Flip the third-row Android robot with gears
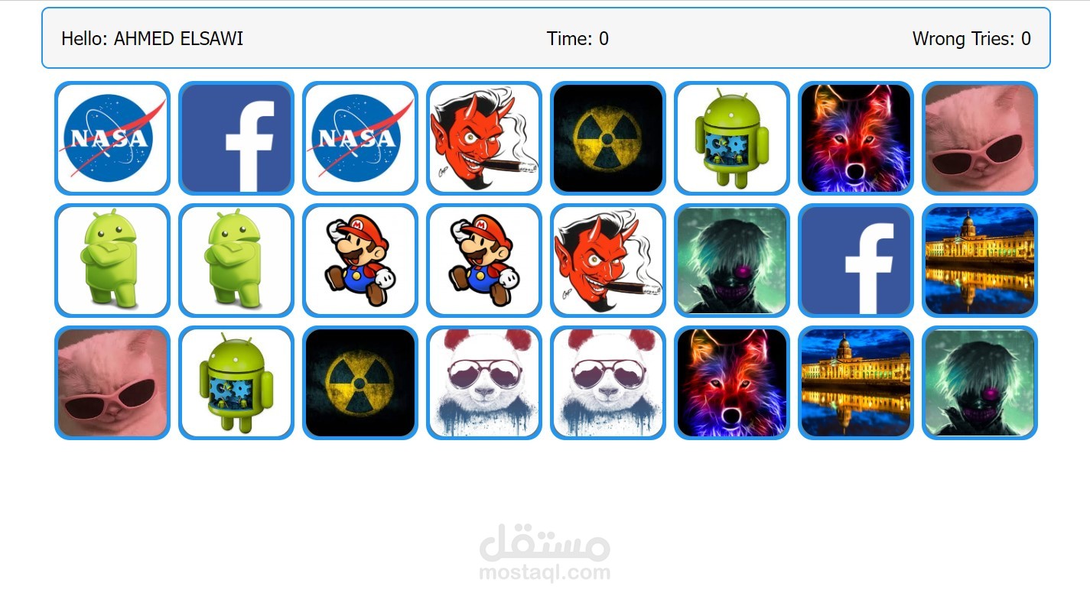This screenshot has height=596, width=1090. pyautogui.click(x=236, y=383)
